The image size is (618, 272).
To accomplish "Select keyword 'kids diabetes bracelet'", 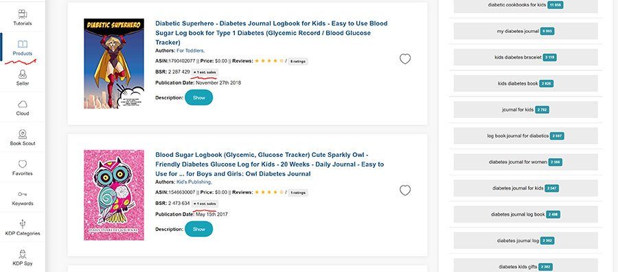I will (525, 57).
